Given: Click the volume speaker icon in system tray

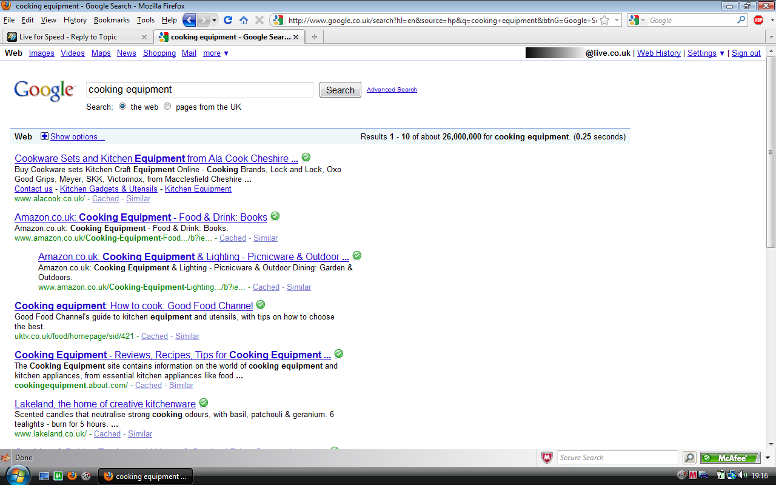Looking at the screenshot, I should 743,475.
